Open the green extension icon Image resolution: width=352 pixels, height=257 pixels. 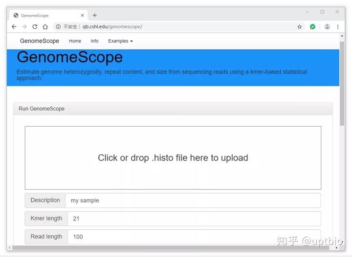tap(312, 27)
